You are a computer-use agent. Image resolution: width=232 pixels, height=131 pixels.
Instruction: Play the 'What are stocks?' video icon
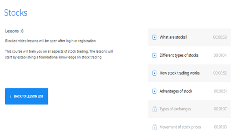[154, 37]
